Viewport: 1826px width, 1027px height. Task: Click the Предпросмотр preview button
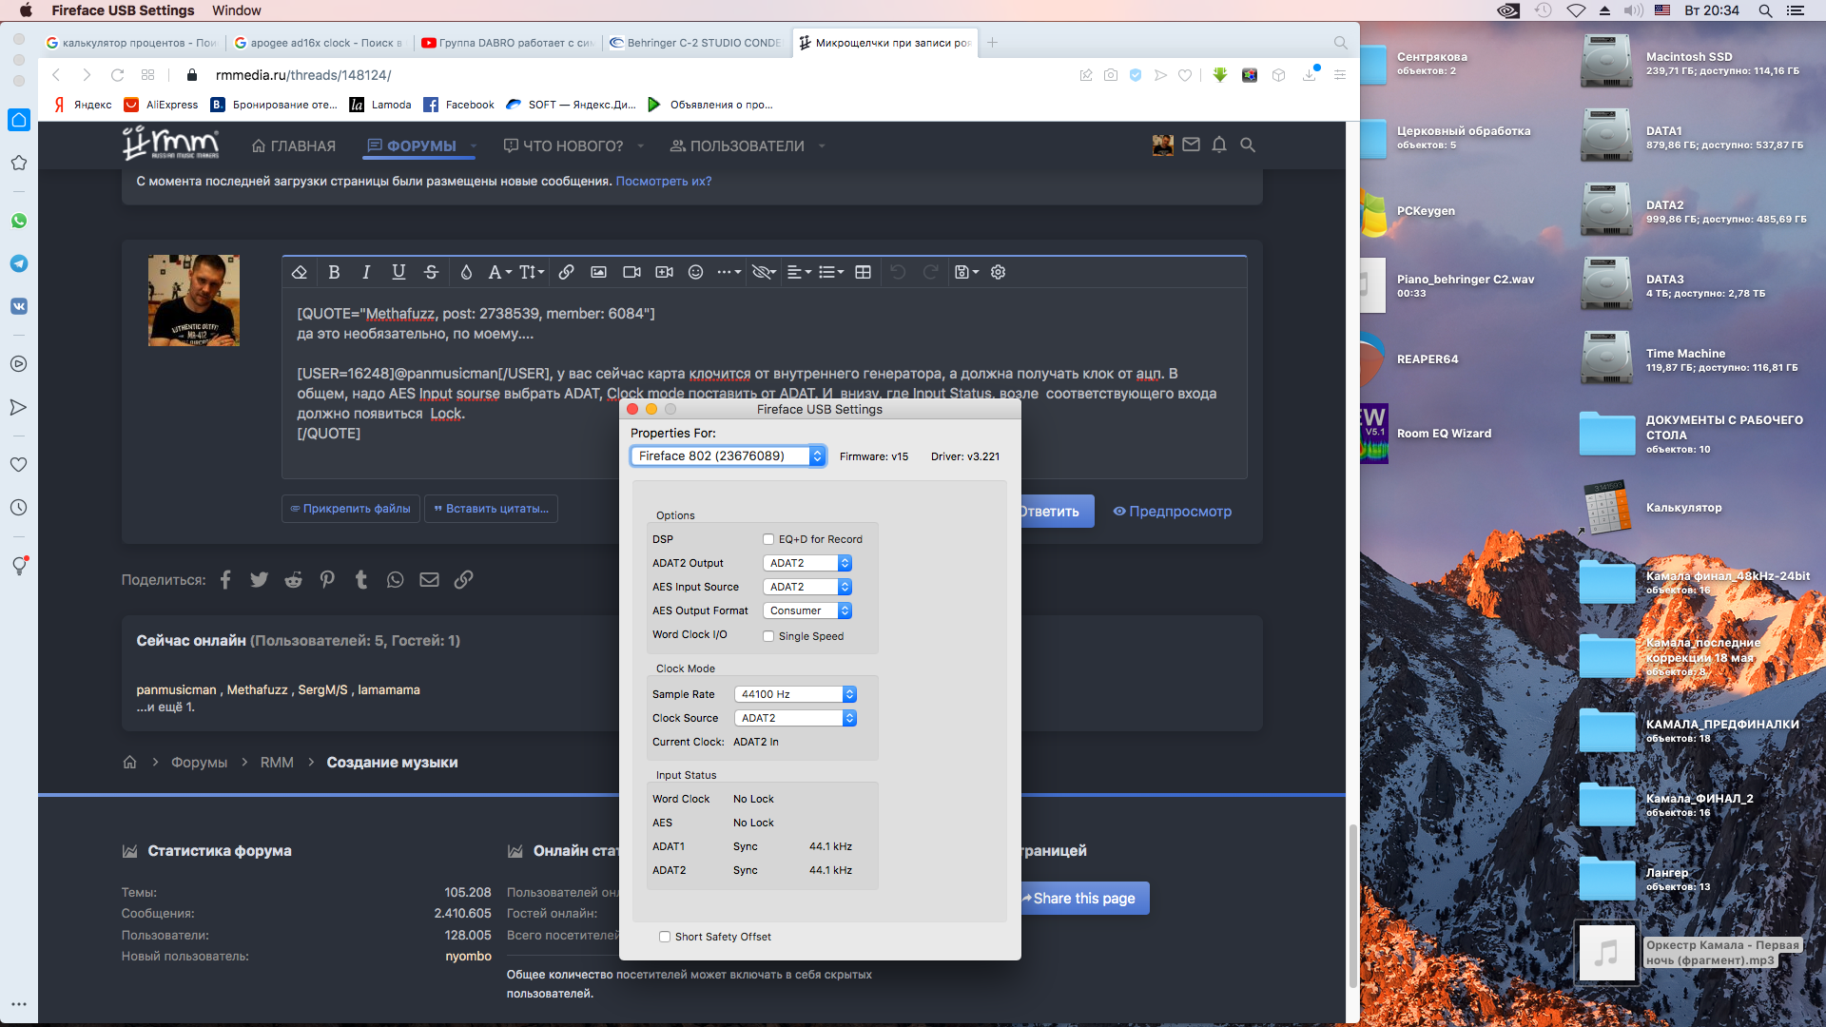pyautogui.click(x=1172, y=512)
